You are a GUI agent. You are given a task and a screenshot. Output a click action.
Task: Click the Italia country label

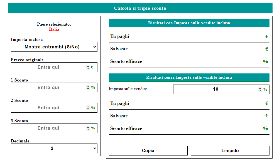(x=54, y=29)
